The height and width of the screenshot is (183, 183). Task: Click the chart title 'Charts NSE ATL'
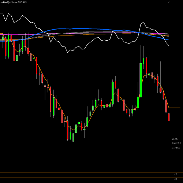pos(19,2)
